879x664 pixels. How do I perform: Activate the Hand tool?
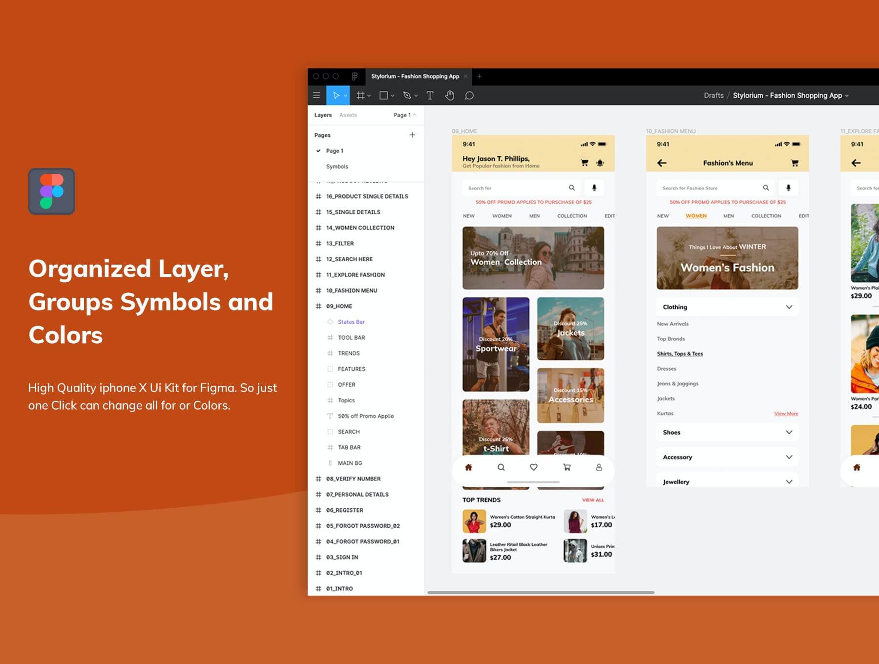click(x=450, y=96)
